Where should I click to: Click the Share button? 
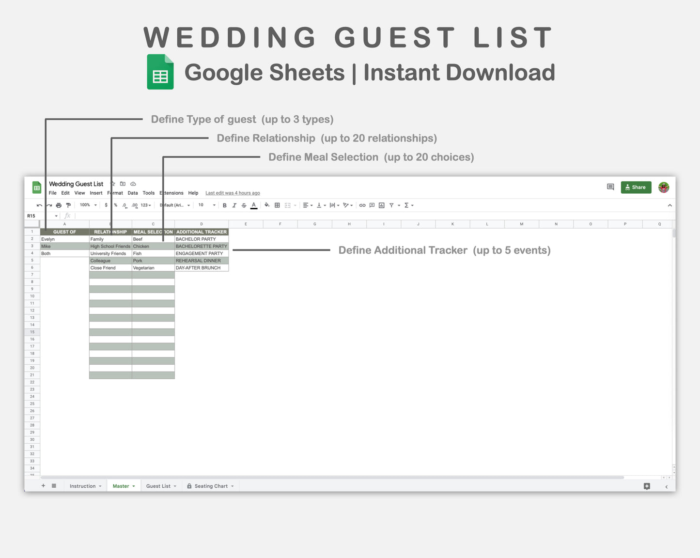(636, 187)
